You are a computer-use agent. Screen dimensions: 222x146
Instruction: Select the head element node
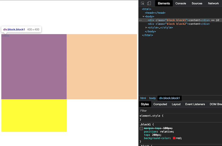[155, 13]
